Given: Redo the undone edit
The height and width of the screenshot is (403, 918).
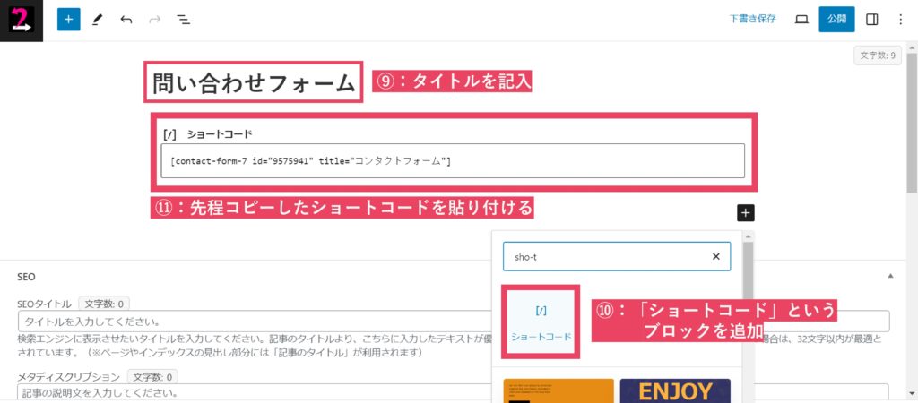Looking at the screenshot, I should 154,19.
